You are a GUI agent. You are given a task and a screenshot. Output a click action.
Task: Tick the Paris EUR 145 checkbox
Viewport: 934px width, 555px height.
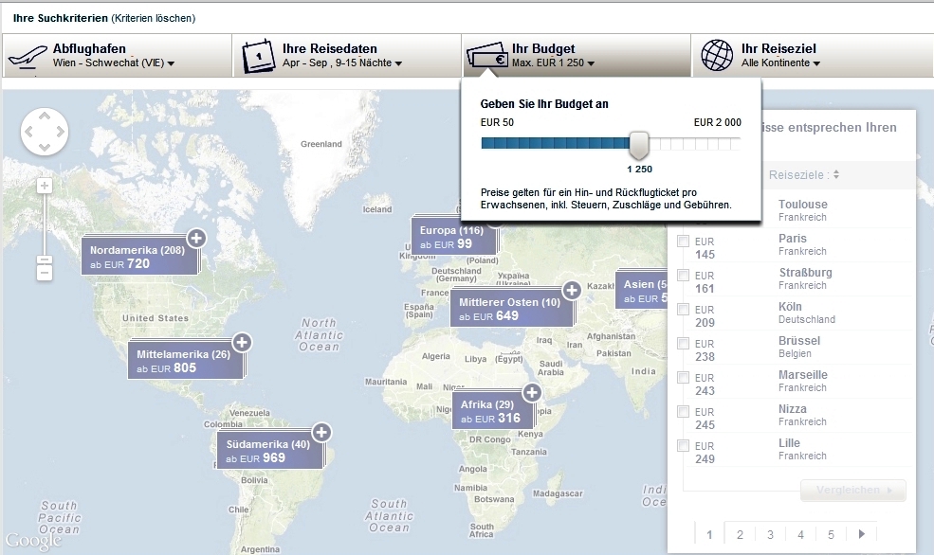pyautogui.click(x=684, y=241)
